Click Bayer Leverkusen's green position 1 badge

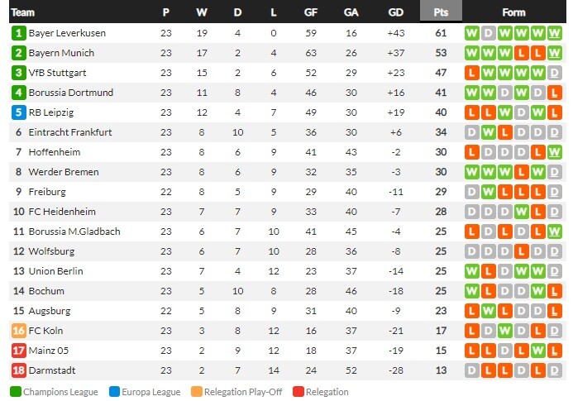click(19, 33)
